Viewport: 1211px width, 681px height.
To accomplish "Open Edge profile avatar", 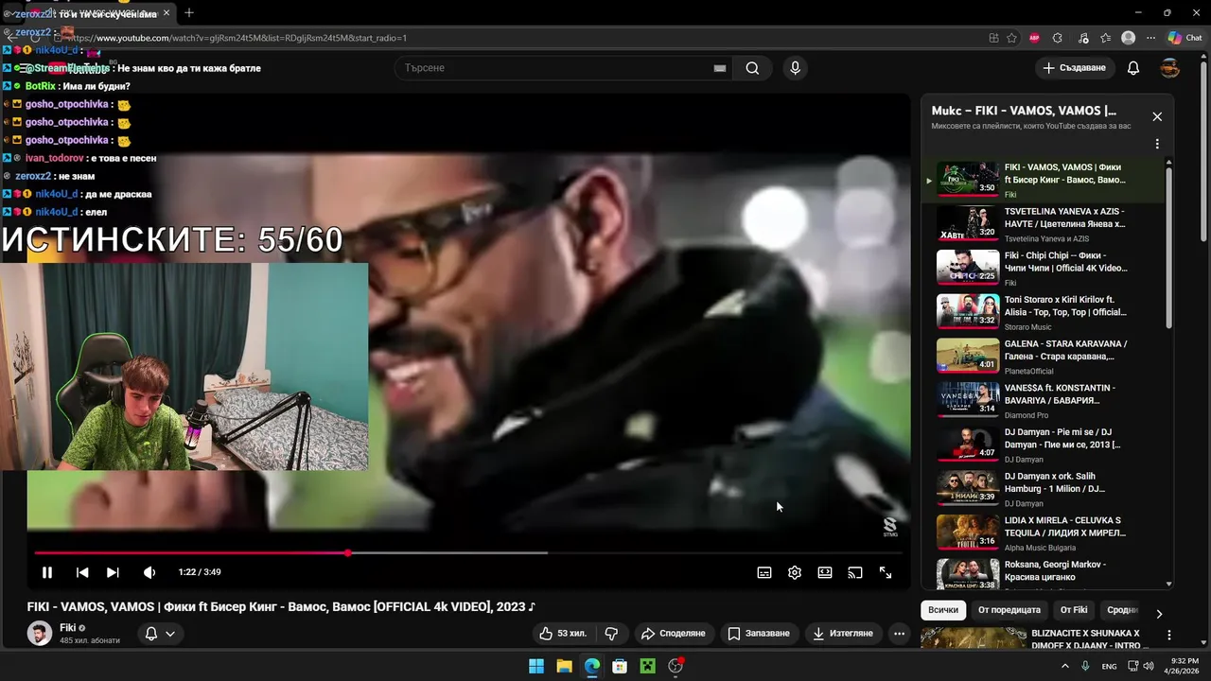I will (x=1128, y=38).
